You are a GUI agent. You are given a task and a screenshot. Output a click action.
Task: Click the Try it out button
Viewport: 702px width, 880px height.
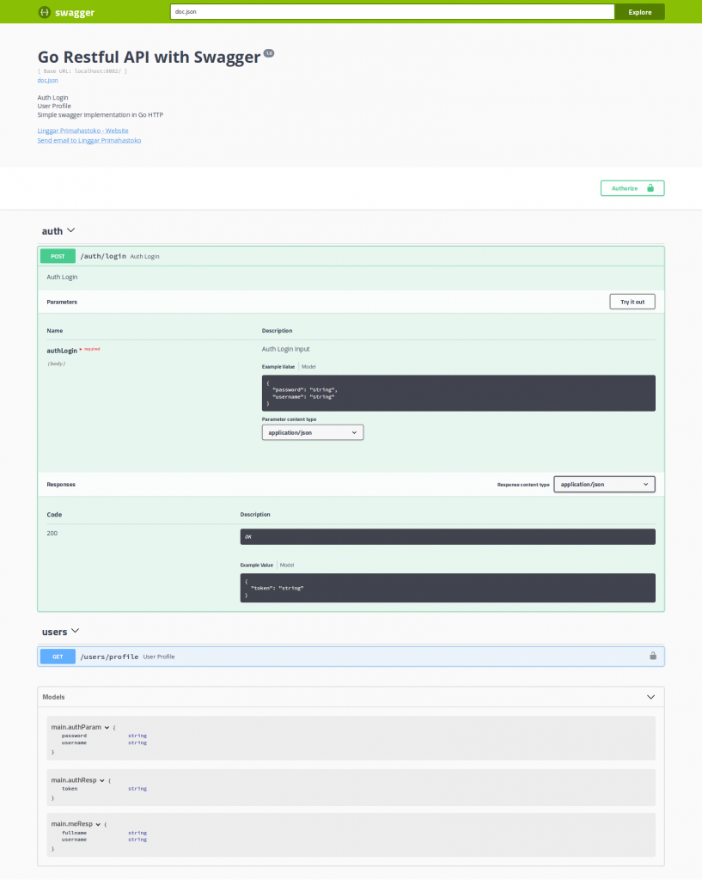[x=632, y=302]
